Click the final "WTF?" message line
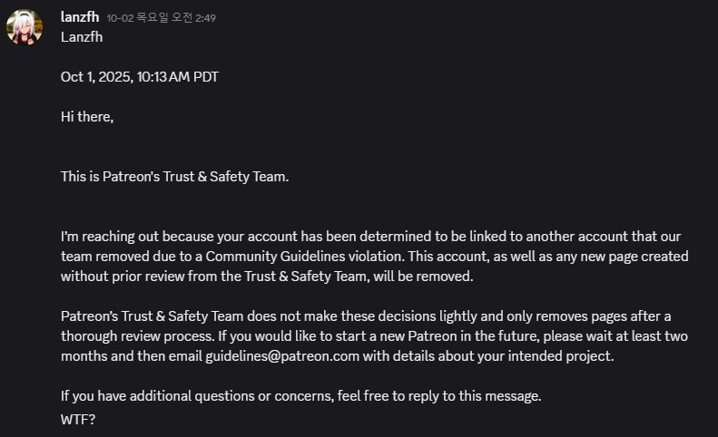Image resolution: width=718 pixels, height=437 pixels. coord(78,421)
